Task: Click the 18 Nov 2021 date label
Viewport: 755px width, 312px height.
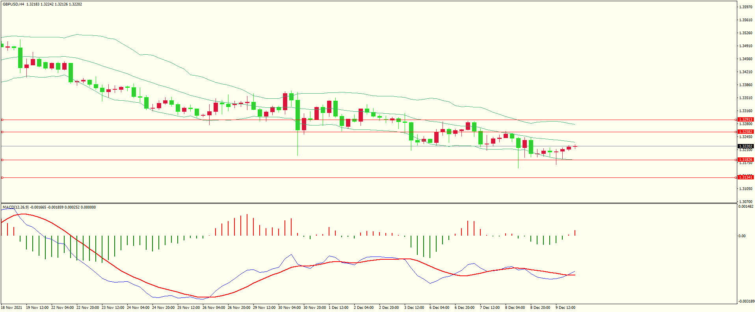Action: point(12,308)
